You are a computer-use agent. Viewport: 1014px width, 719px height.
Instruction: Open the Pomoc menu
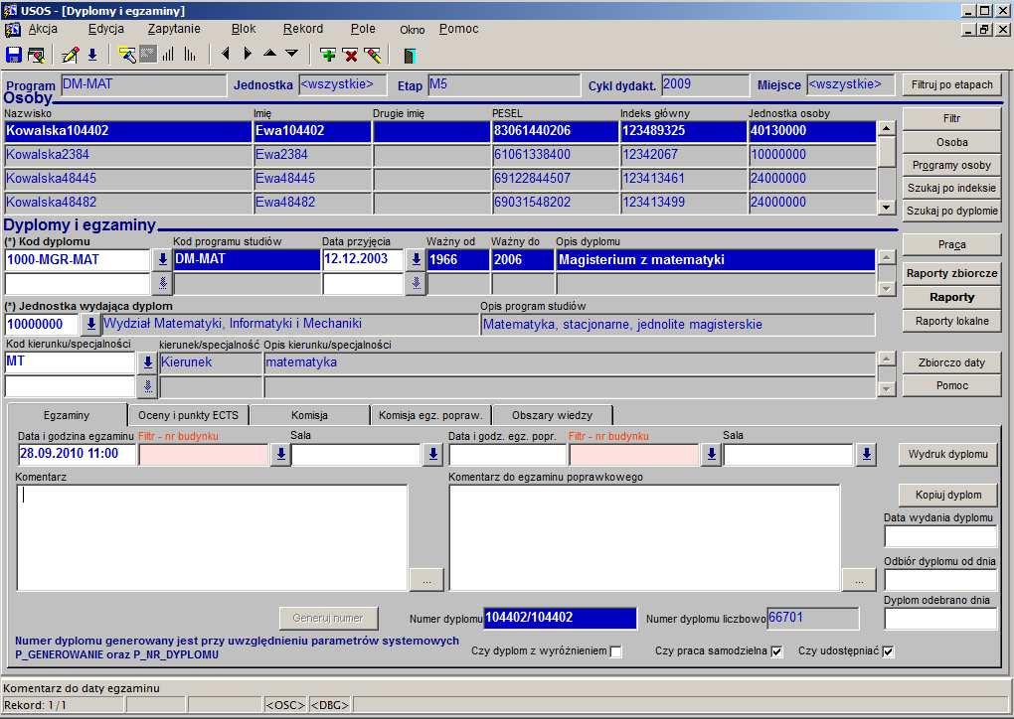click(x=458, y=29)
